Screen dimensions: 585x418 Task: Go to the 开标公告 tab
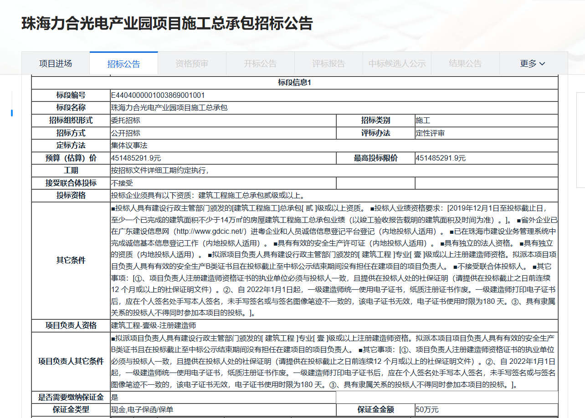click(x=260, y=64)
